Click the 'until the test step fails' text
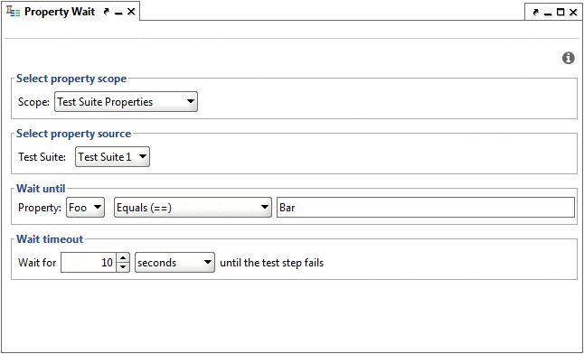This screenshot has height=354, width=584. coord(272,263)
